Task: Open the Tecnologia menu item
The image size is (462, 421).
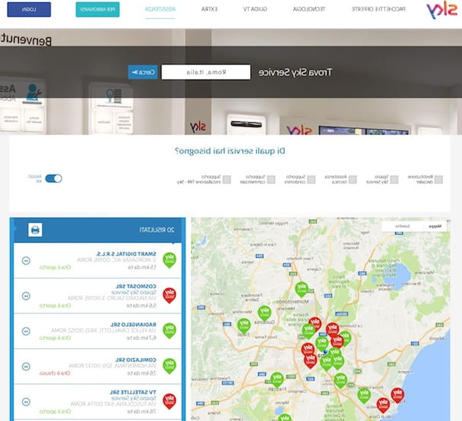Action: pos(309,9)
